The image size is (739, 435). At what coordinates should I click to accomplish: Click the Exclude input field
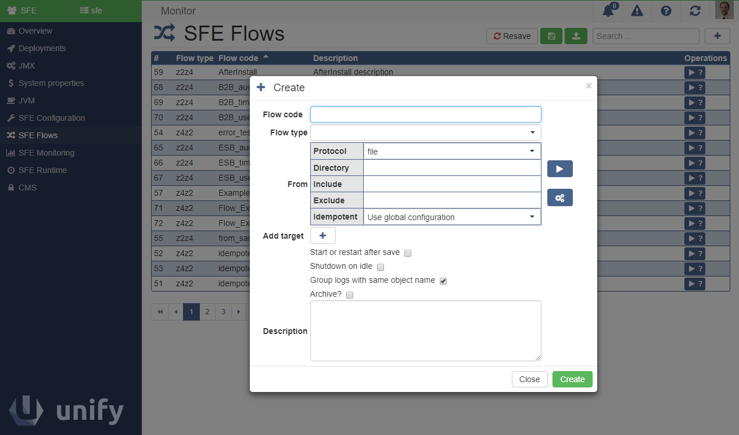pos(452,200)
